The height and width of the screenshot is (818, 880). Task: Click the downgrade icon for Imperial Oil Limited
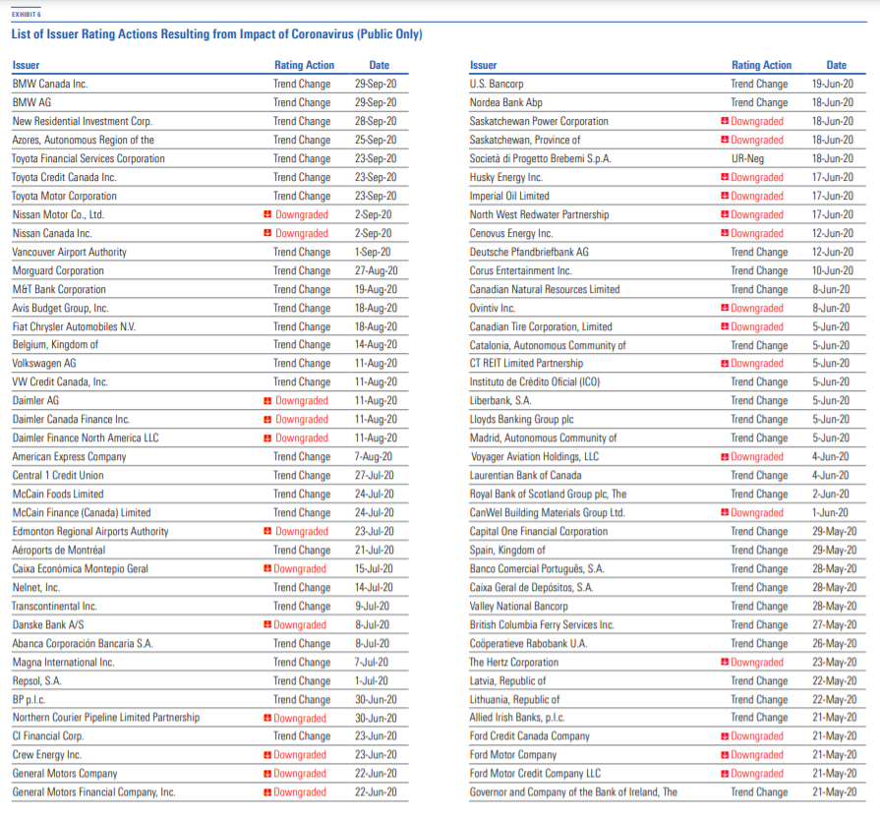[725, 196]
